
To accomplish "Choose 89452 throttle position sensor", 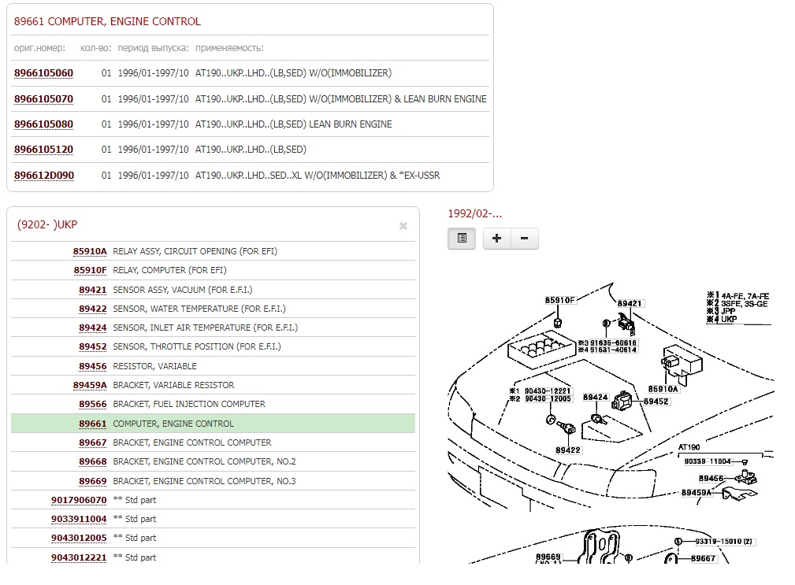I will pyautogui.click(x=92, y=346).
